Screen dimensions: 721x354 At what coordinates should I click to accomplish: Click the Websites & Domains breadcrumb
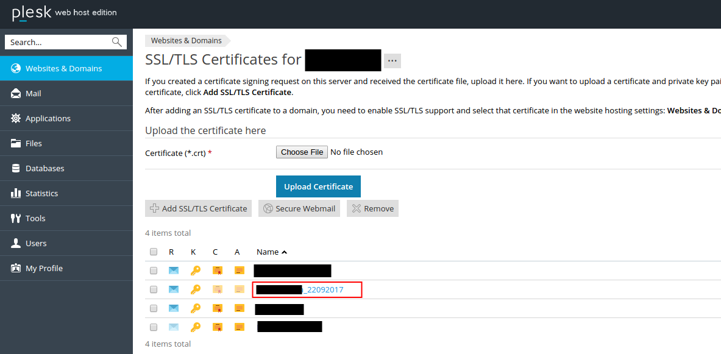point(186,41)
